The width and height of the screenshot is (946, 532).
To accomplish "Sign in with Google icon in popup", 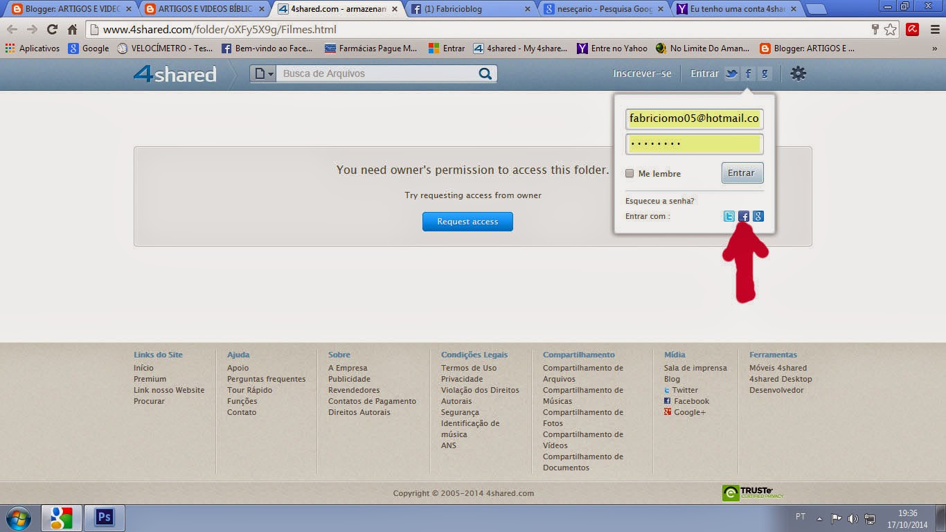I will pyautogui.click(x=758, y=216).
